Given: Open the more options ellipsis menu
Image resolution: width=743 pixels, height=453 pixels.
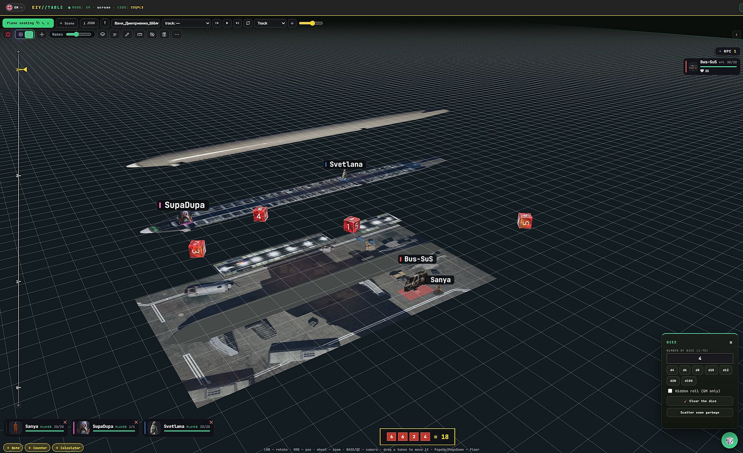Looking at the screenshot, I should 177,34.
